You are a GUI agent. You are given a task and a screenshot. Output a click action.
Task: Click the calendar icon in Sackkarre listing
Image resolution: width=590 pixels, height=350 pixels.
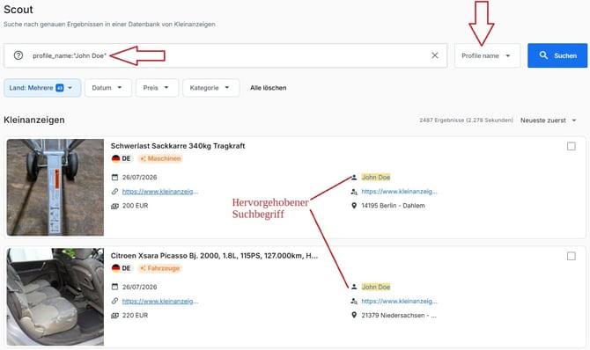114,177
